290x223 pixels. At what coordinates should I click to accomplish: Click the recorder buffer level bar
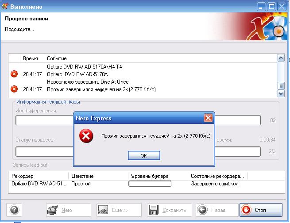click(150, 184)
